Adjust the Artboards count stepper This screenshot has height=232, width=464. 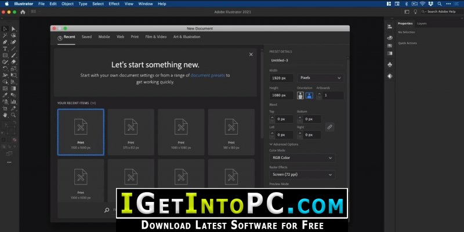(x=319, y=95)
